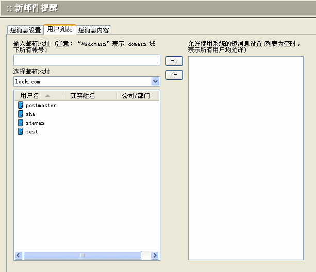Select the postmaster user name
Viewport: 316px width, 272px height.
[x=41, y=105]
